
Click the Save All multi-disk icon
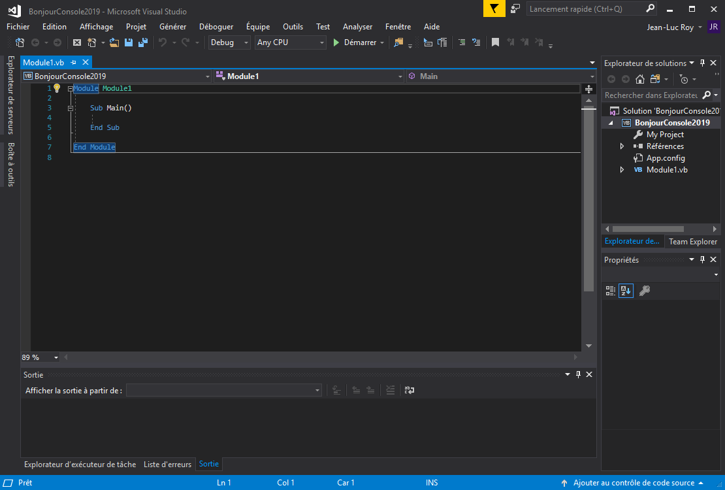[x=143, y=42]
